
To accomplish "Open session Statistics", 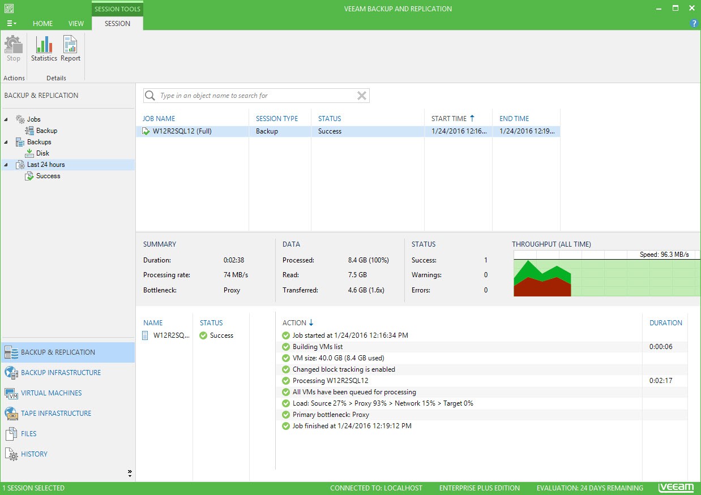I will (44, 49).
